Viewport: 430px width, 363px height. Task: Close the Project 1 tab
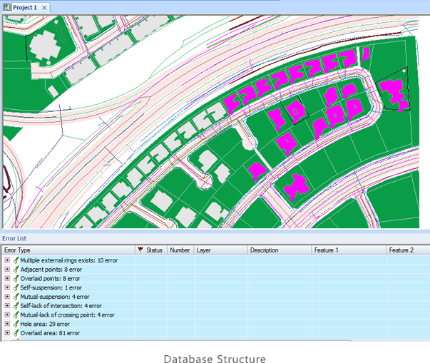point(44,7)
